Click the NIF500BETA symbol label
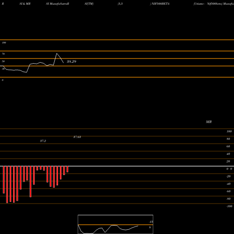 click(161, 4)
